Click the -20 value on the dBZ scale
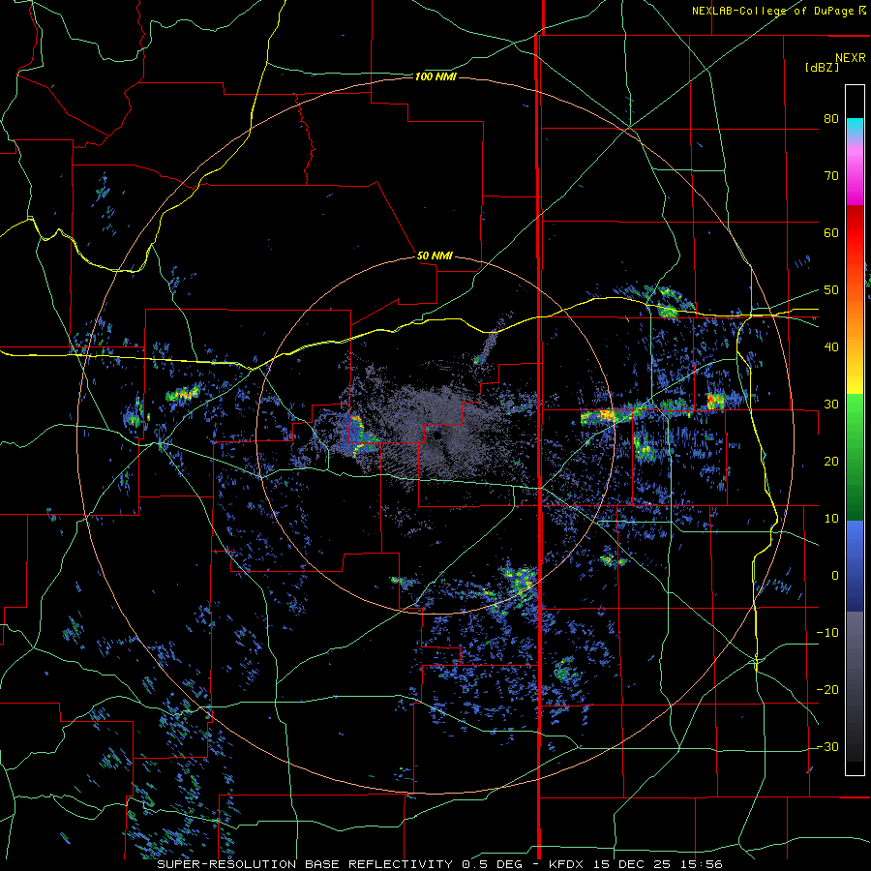Screen dimensions: 871x871 pyautogui.click(x=827, y=689)
